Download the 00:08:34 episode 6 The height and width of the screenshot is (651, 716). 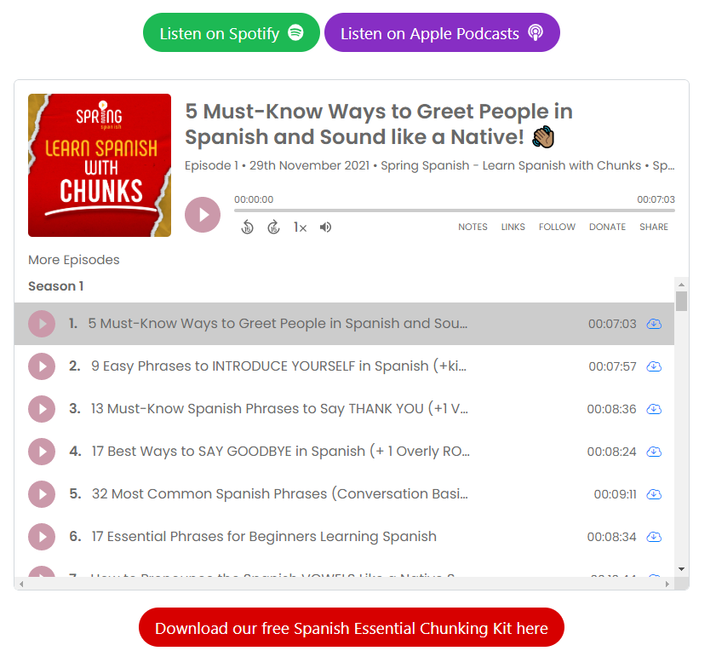(x=654, y=537)
